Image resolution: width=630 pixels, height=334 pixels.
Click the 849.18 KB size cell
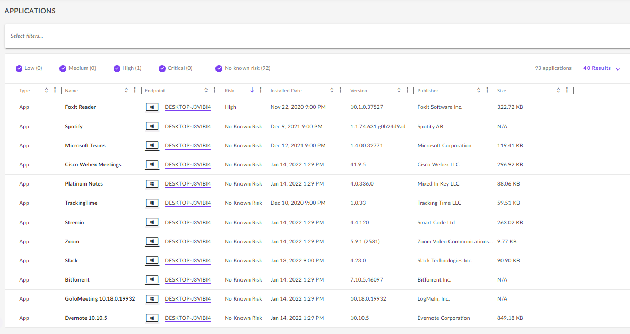tap(510, 318)
